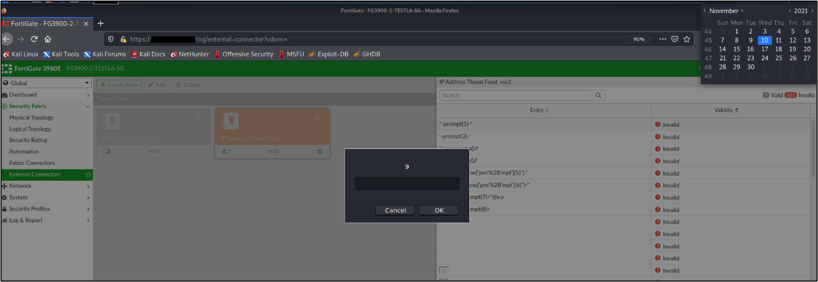This screenshot has width=818, height=282.
Task: Select November 10 in the calendar
Action: 764,40
